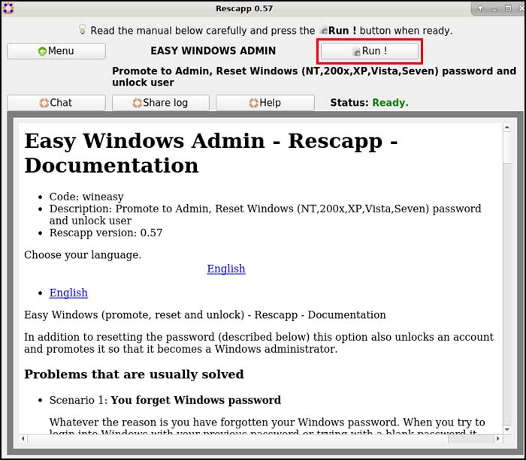Image resolution: width=526 pixels, height=460 pixels.
Task: Click the EASY WINDOWS ADMIN label
Action: 213,51
